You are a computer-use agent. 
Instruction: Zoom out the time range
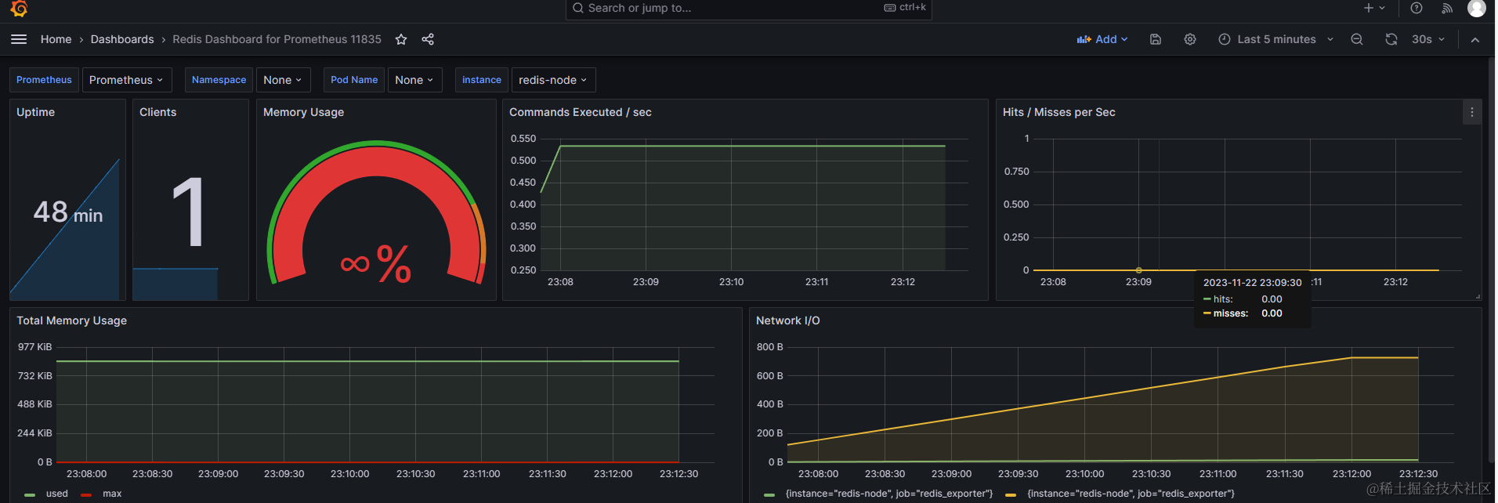point(1357,39)
